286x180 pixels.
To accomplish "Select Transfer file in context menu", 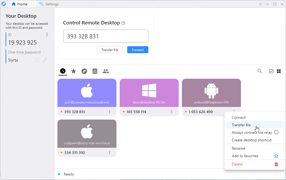I will pyautogui.click(x=241, y=125).
